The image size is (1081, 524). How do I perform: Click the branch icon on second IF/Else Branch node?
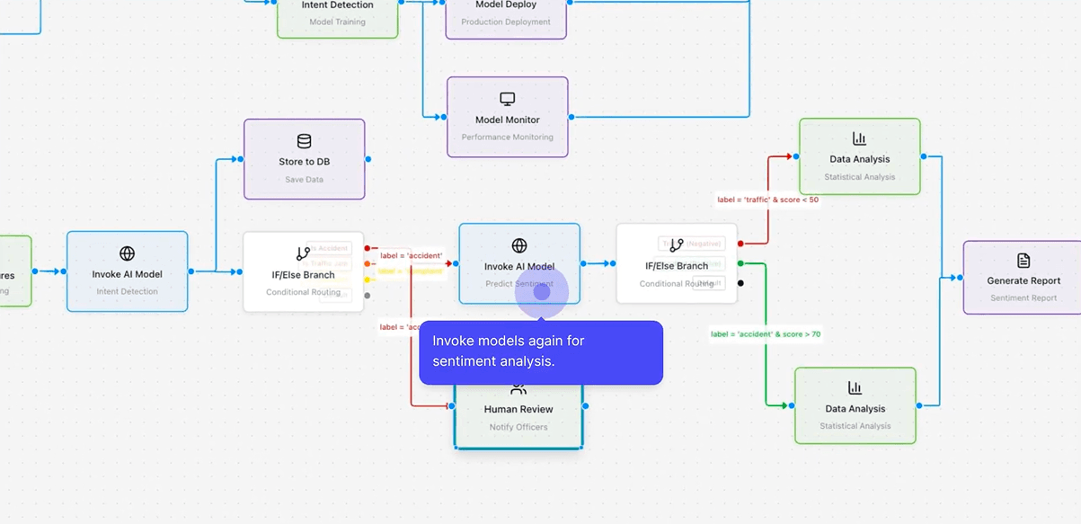point(675,244)
